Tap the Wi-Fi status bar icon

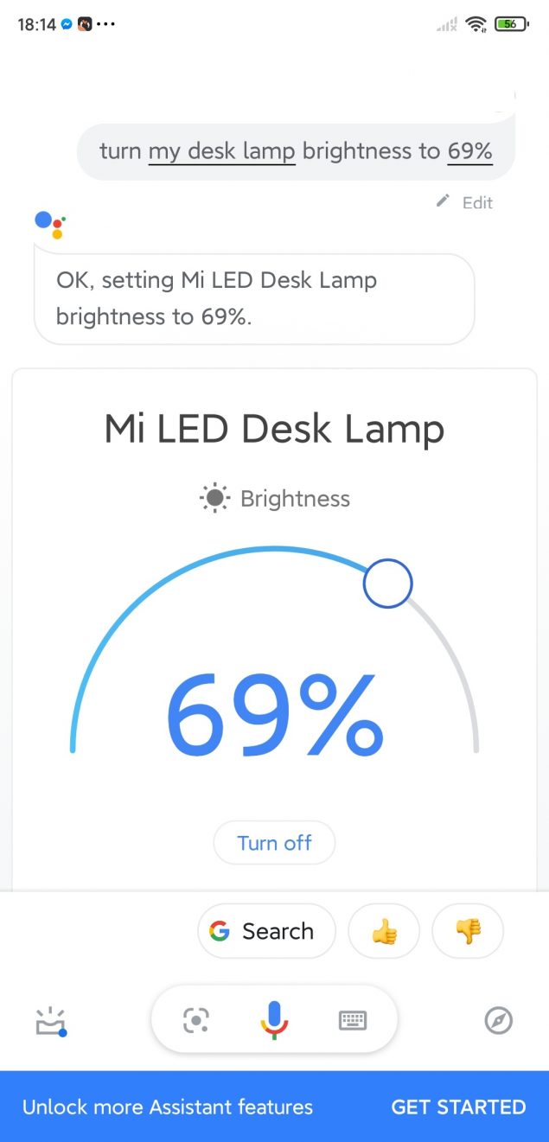pos(476,24)
